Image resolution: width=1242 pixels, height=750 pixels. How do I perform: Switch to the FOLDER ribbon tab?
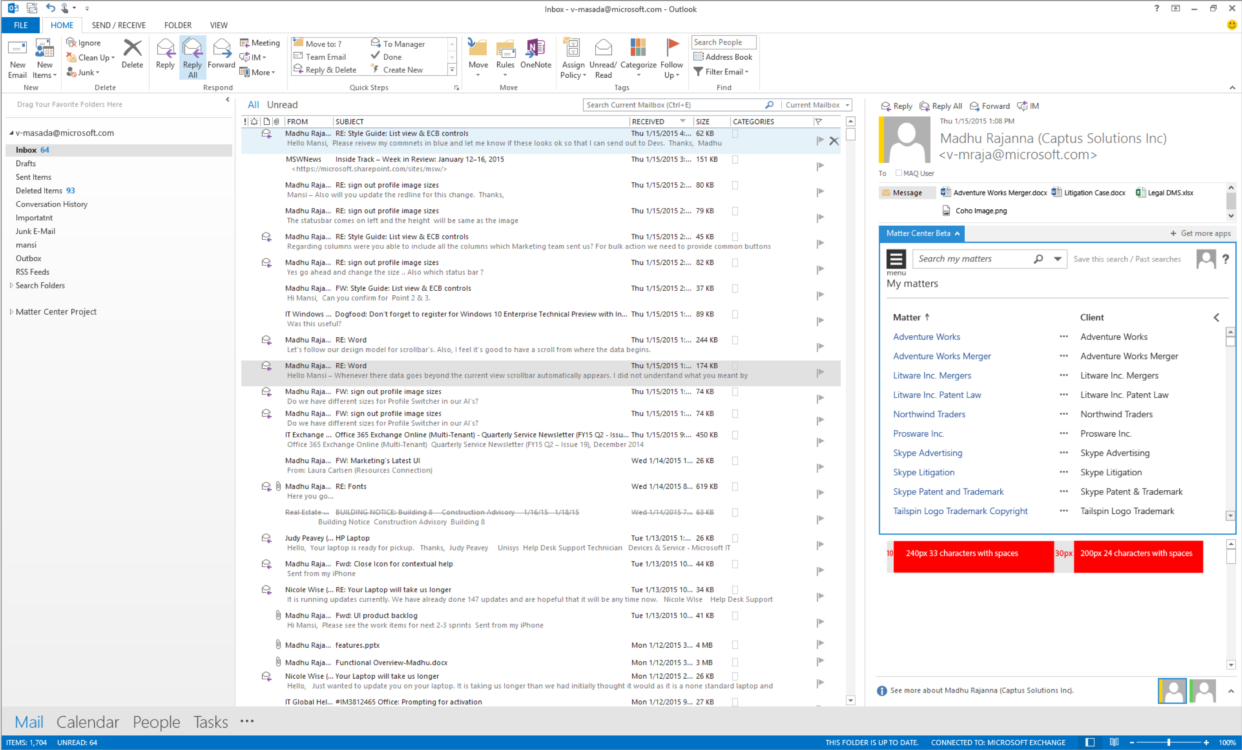coord(178,25)
